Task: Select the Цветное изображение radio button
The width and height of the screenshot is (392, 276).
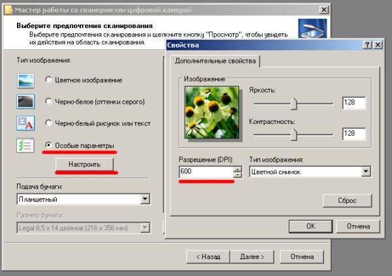Action: coord(49,80)
